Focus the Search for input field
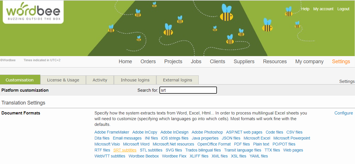This screenshot has width=355, height=164. coord(188,90)
